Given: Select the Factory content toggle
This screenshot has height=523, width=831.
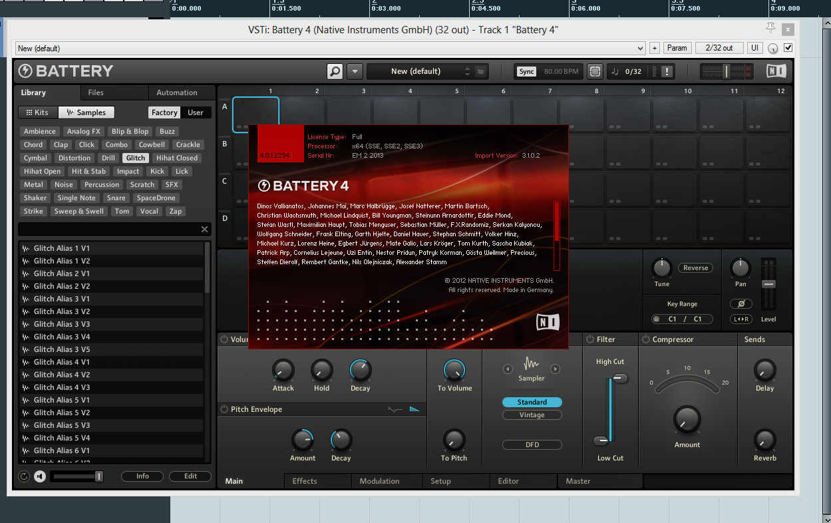Looking at the screenshot, I should [164, 112].
